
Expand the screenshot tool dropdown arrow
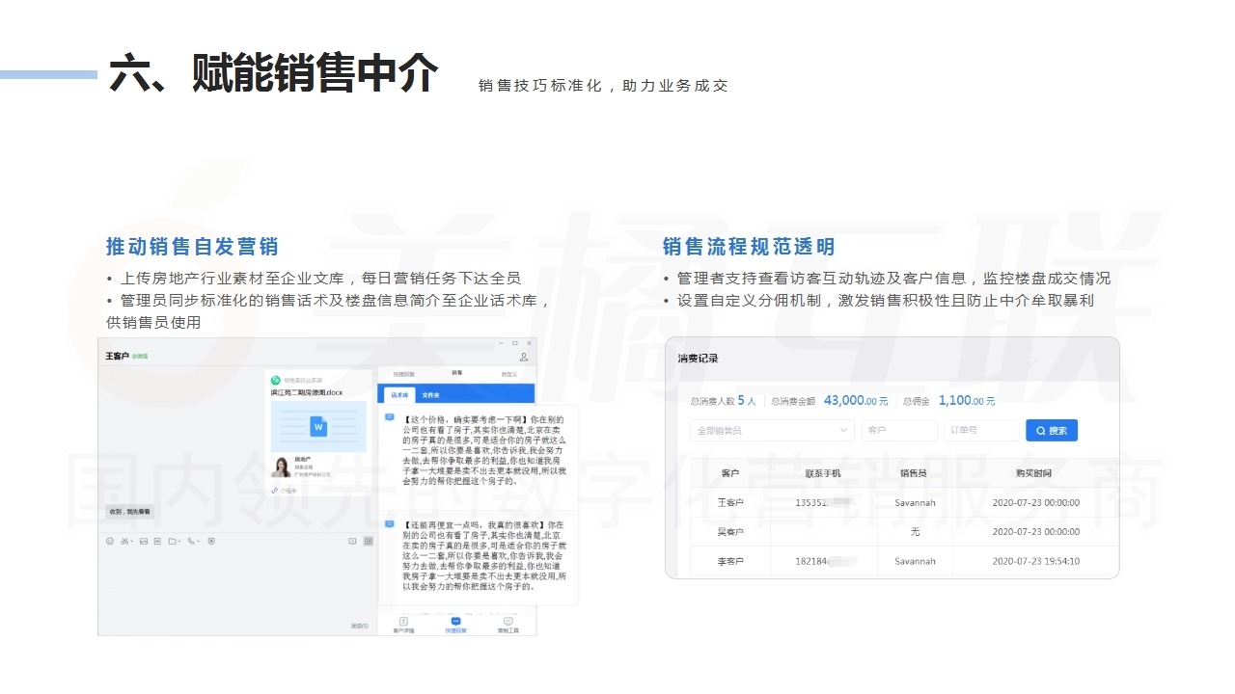click(132, 542)
